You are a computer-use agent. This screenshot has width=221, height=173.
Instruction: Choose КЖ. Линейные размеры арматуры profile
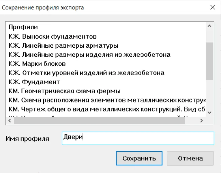pos(63,45)
